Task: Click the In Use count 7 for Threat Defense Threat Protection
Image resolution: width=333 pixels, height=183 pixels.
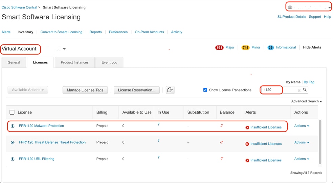Action: pyautogui.click(x=158, y=141)
